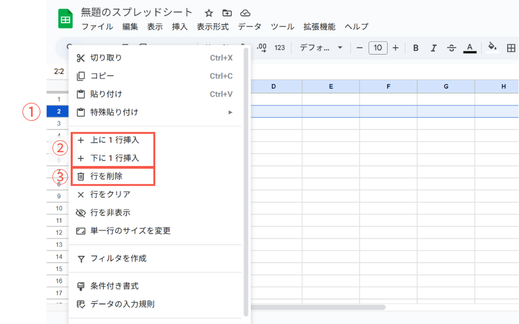Image resolution: width=519 pixels, height=324 pixels.
Task: Open the borders tool
Action: point(511,48)
